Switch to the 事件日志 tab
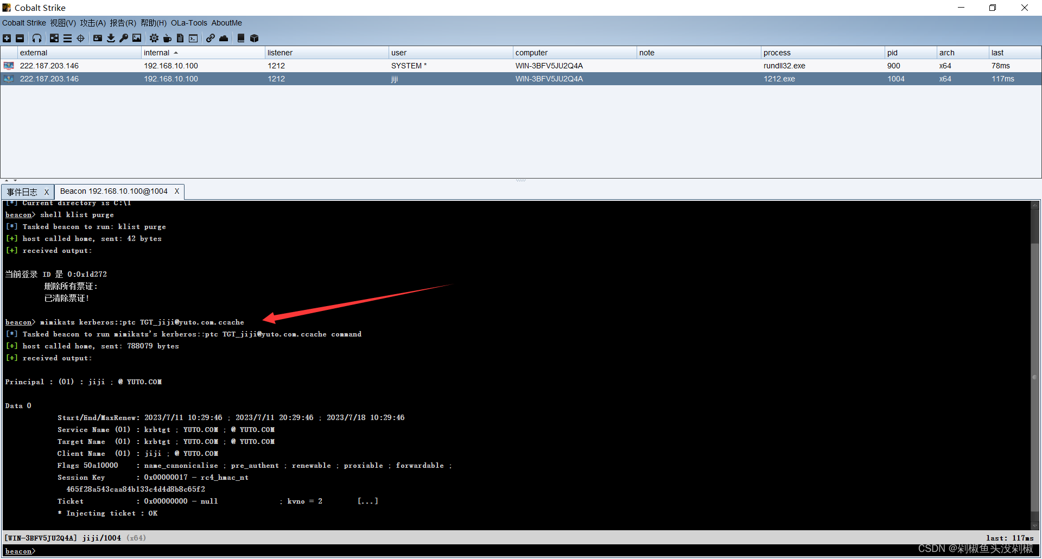 22,192
